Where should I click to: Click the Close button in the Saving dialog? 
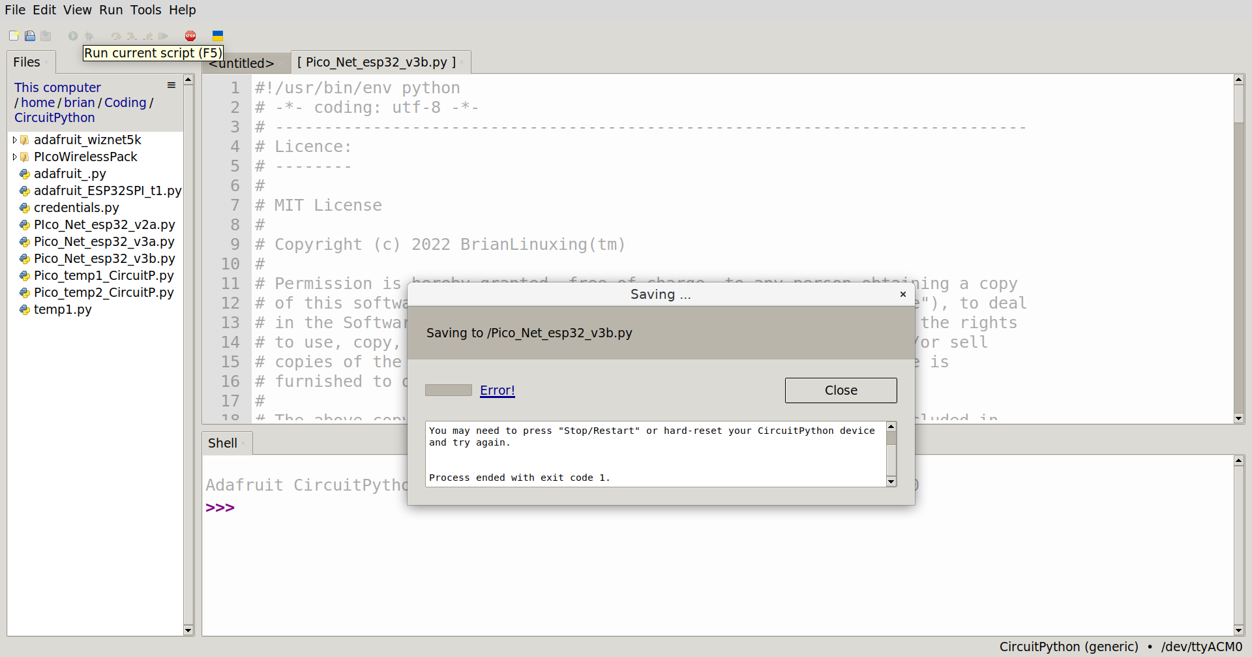click(x=841, y=390)
